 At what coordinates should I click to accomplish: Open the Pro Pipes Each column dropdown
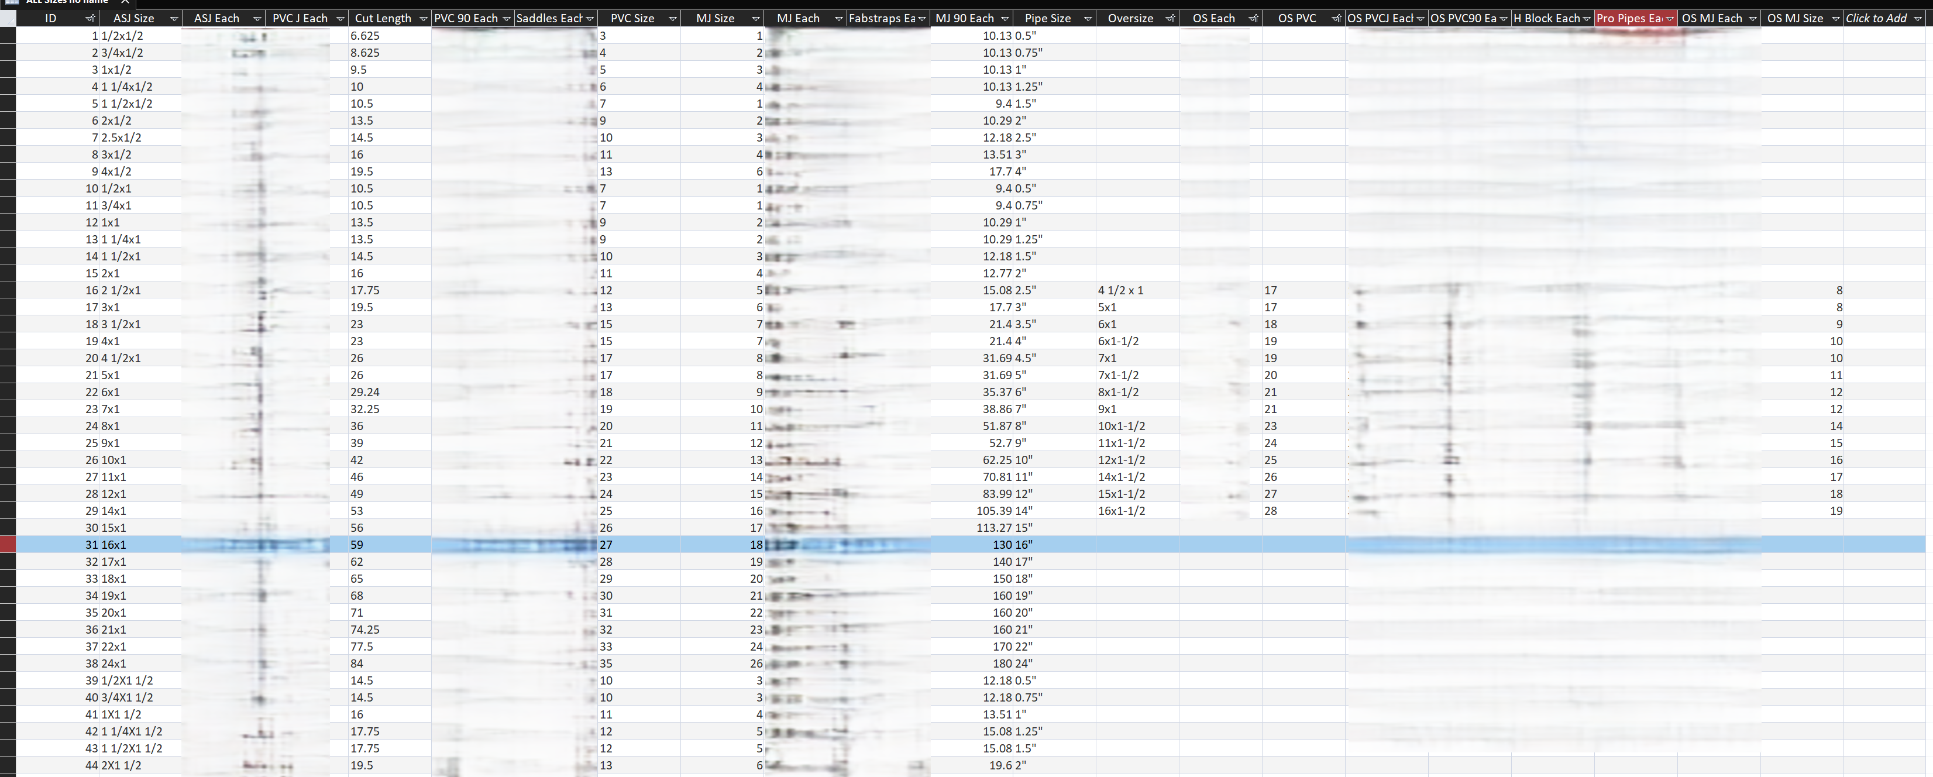point(1670,19)
